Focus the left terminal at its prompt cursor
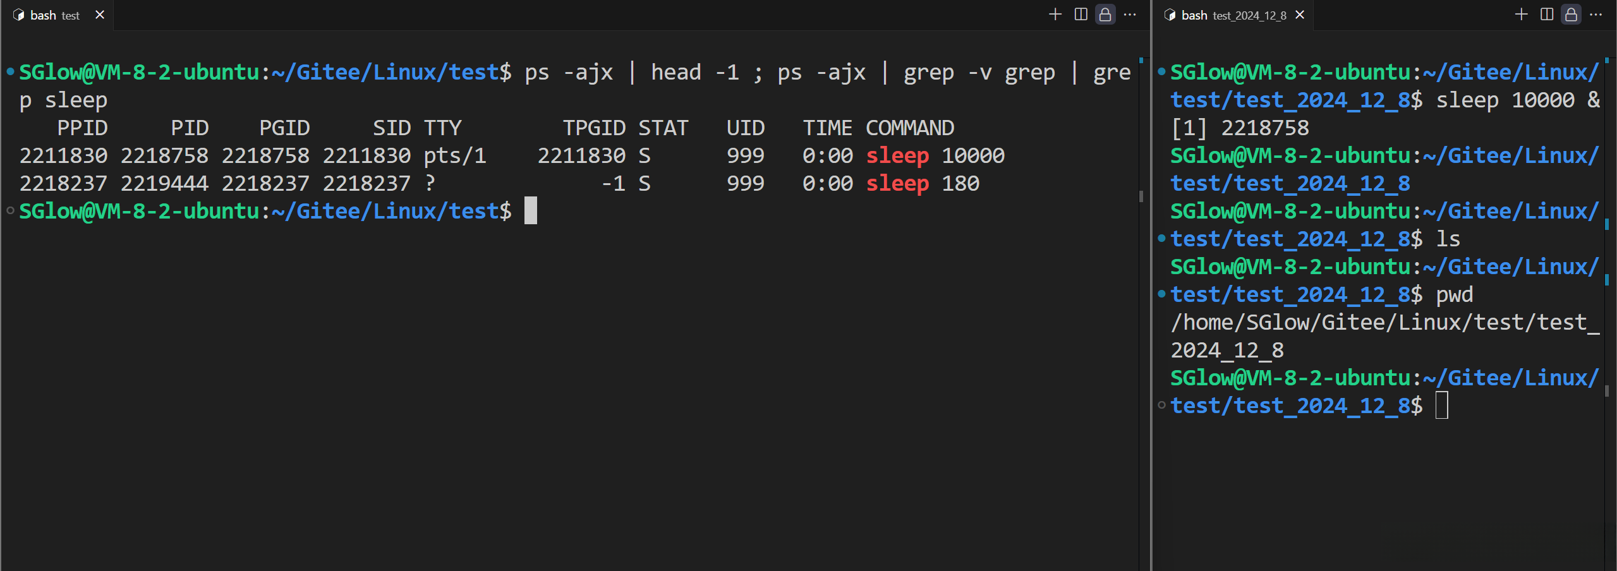 pyautogui.click(x=530, y=211)
